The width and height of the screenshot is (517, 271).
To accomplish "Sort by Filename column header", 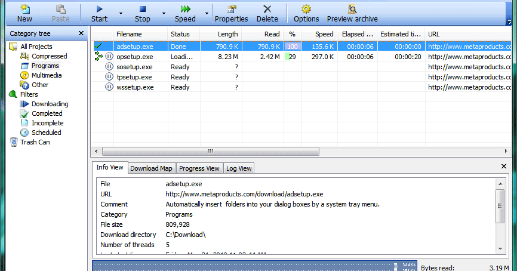I will click(x=141, y=34).
